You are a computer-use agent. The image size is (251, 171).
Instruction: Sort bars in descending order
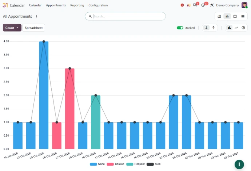point(206,28)
